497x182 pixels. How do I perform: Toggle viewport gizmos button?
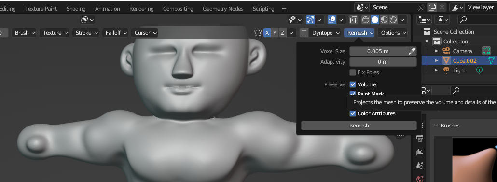coord(310,20)
